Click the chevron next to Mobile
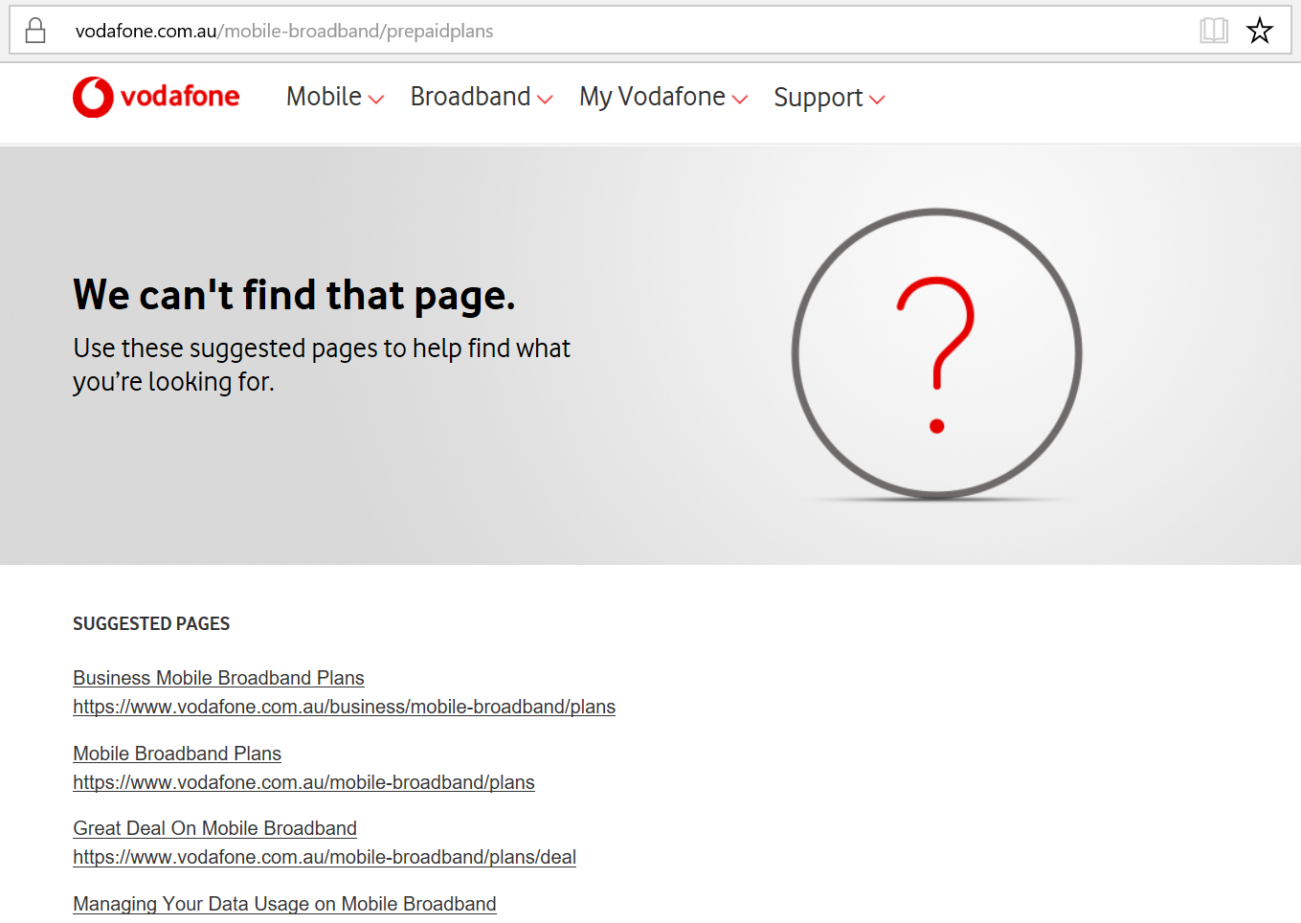The width and height of the screenshot is (1301, 923). [x=376, y=99]
